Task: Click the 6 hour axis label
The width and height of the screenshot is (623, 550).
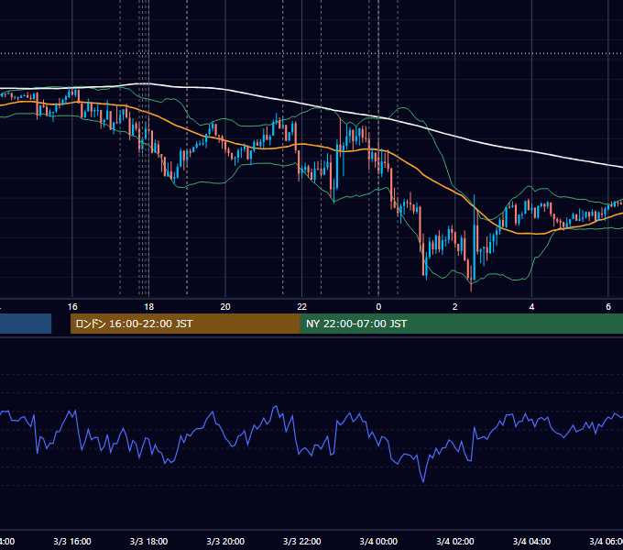Action: click(x=608, y=307)
